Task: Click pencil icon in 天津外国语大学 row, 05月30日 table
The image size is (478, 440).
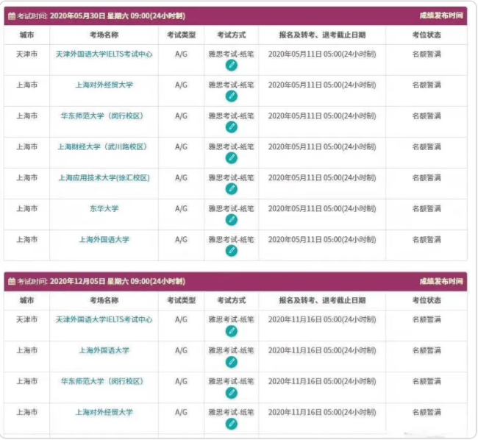Action: (232, 65)
